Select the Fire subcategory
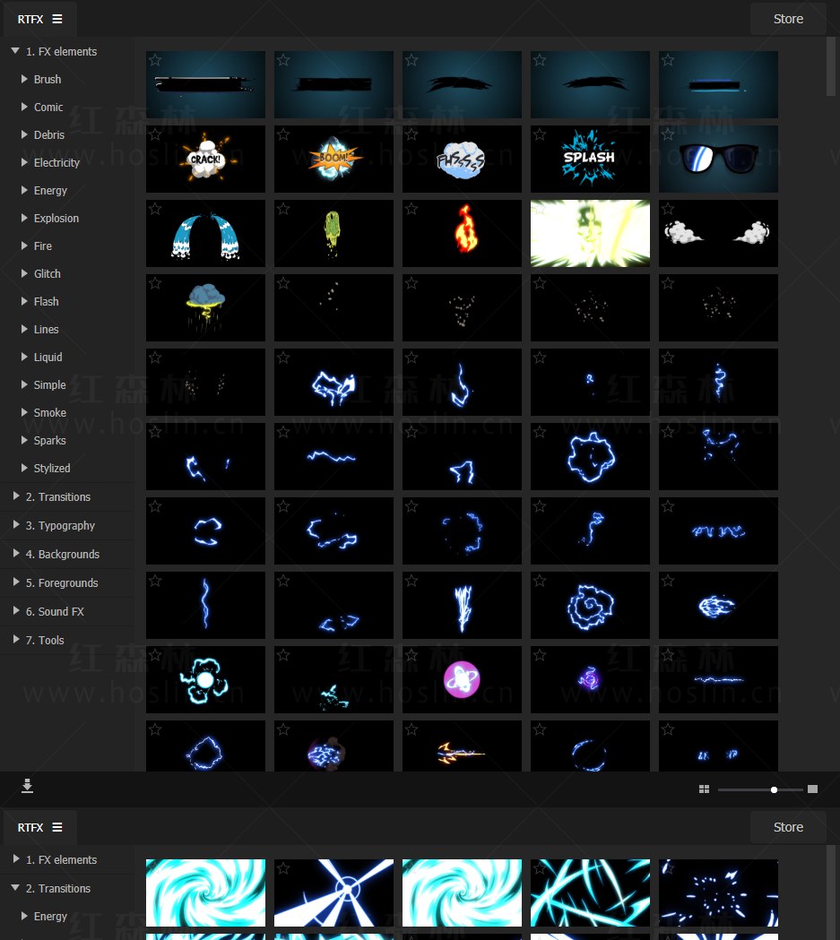This screenshot has width=840, height=940. point(42,246)
